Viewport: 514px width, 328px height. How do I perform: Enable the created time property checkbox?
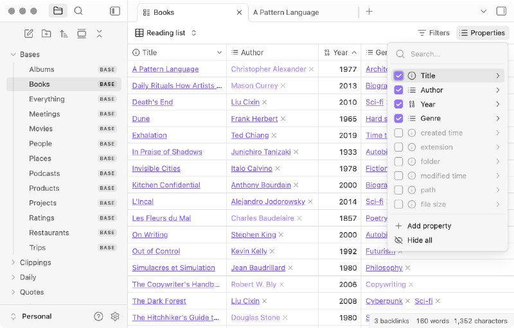[x=399, y=133]
